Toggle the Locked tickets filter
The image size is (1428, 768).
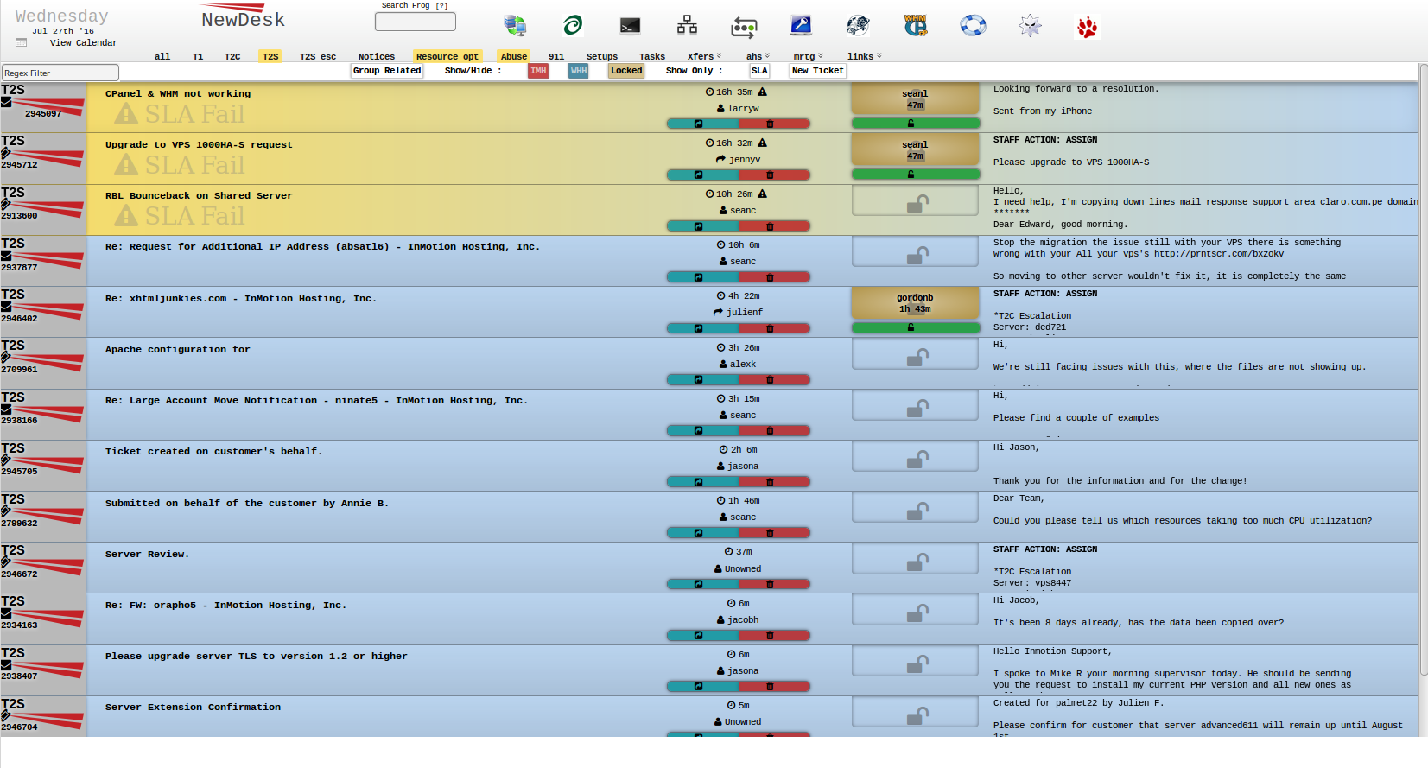click(626, 71)
